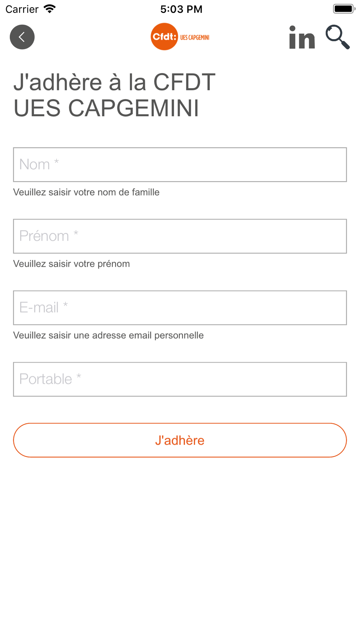Go back using the round chevron button
The height and width of the screenshot is (640, 360).
pyautogui.click(x=22, y=37)
